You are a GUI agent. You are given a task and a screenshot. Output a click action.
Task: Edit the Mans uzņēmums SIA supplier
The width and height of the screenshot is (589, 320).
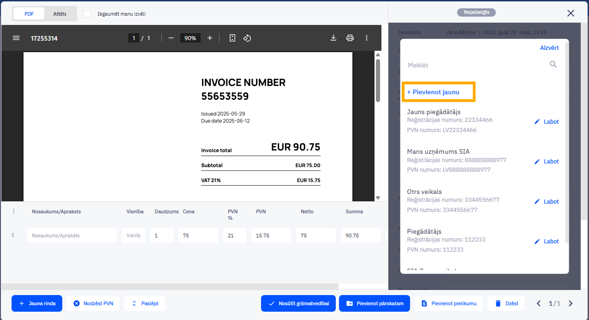547,162
